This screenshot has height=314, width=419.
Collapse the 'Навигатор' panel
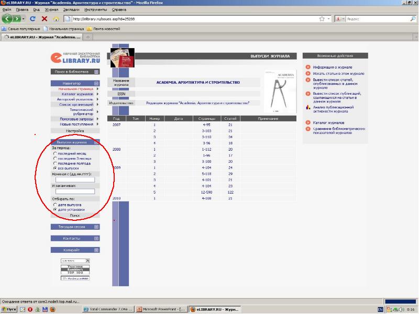pyautogui.click(x=96, y=83)
